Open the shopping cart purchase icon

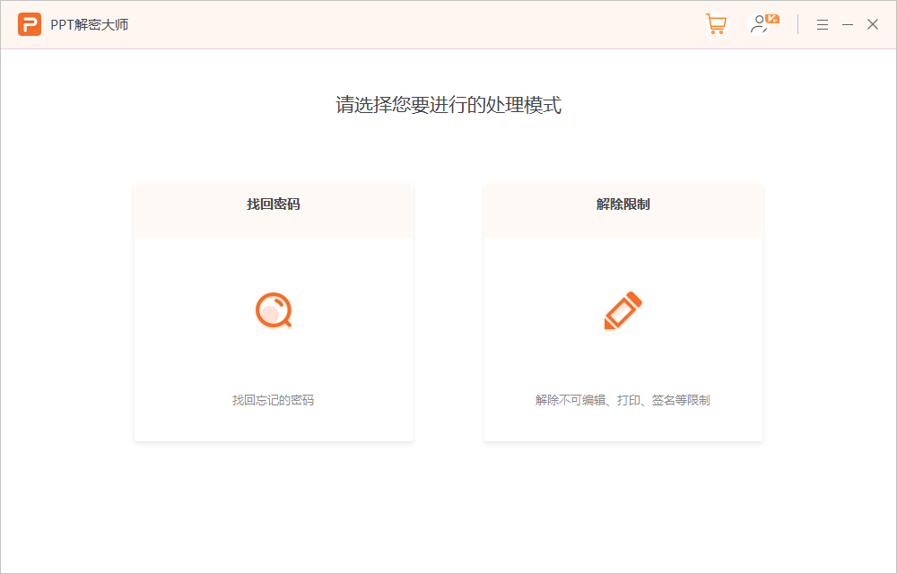716,24
